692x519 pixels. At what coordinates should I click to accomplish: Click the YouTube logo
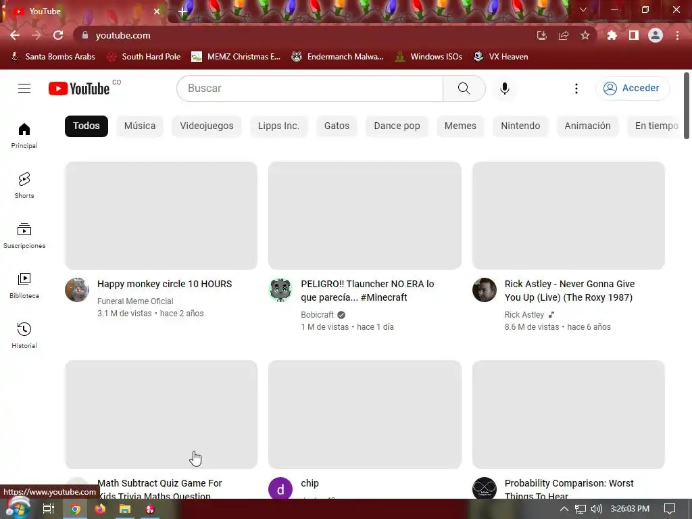pyautogui.click(x=79, y=89)
